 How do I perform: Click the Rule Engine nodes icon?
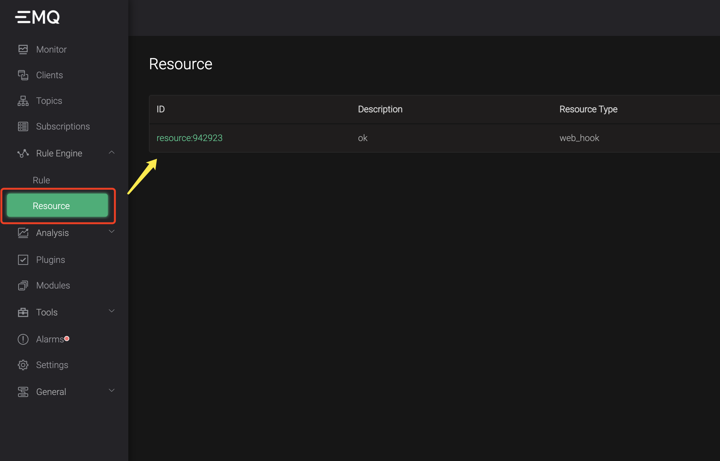pyautogui.click(x=23, y=153)
